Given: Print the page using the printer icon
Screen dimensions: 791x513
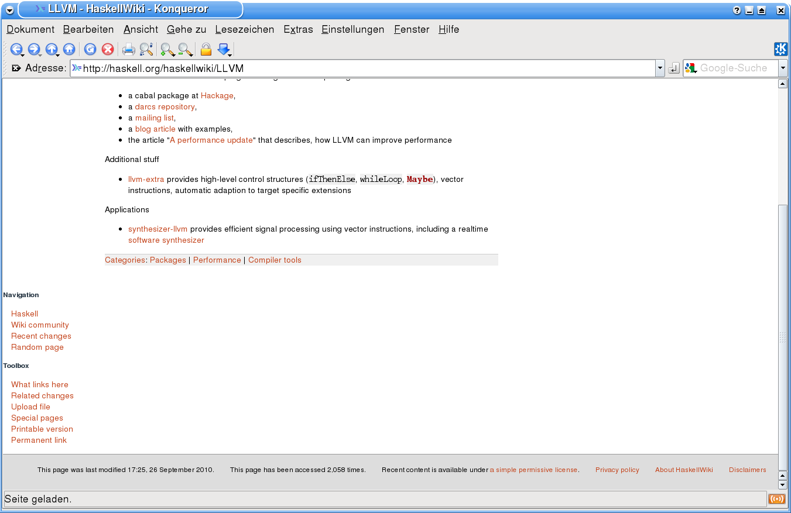Looking at the screenshot, I should point(128,50).
